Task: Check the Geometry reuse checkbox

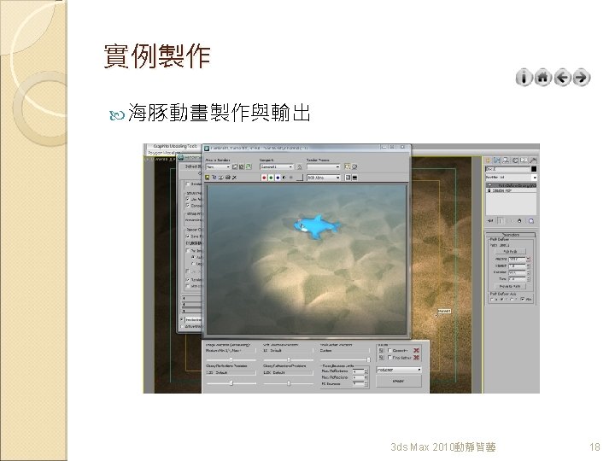Action: (389, 351)
